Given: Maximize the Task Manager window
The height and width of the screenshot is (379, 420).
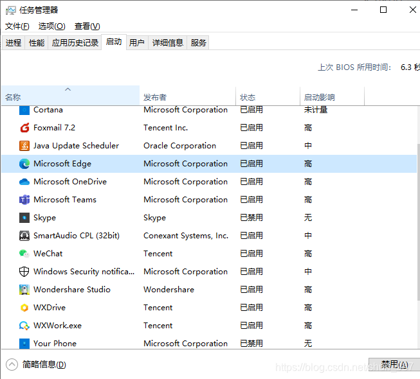Looking at the screenshot, I should tap(383, 10).
